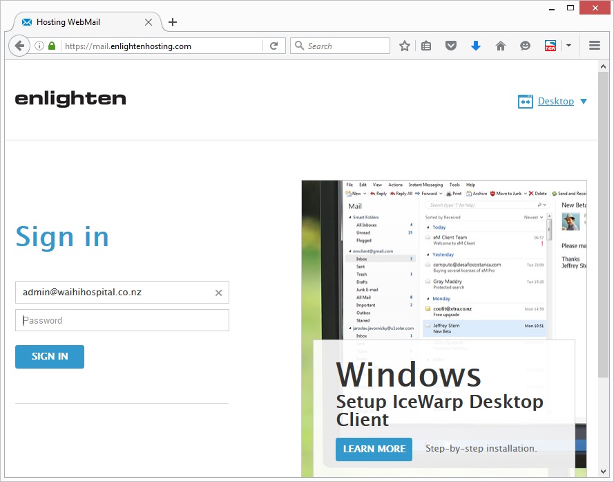The image size is (614, 482).
Task: Maximize the browser window
Action: (570, 8)
